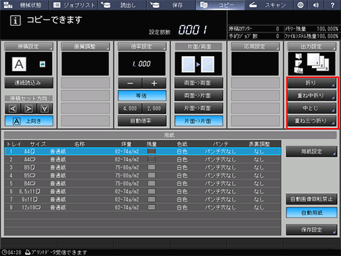
Task: Click the output finishing preview icon
Action: coord(312,64)
